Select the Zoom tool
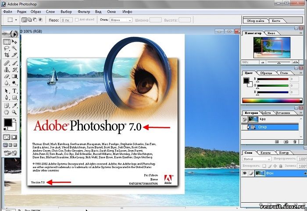Image resolution: width=307 pixels, height=211 pixels. (x=14, y=112)
